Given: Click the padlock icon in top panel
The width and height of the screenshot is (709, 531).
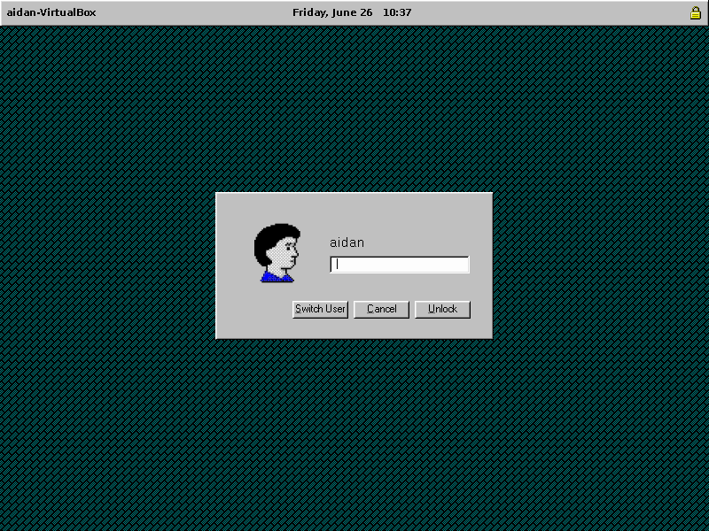Looking at the screenshot, I should 696,12.
